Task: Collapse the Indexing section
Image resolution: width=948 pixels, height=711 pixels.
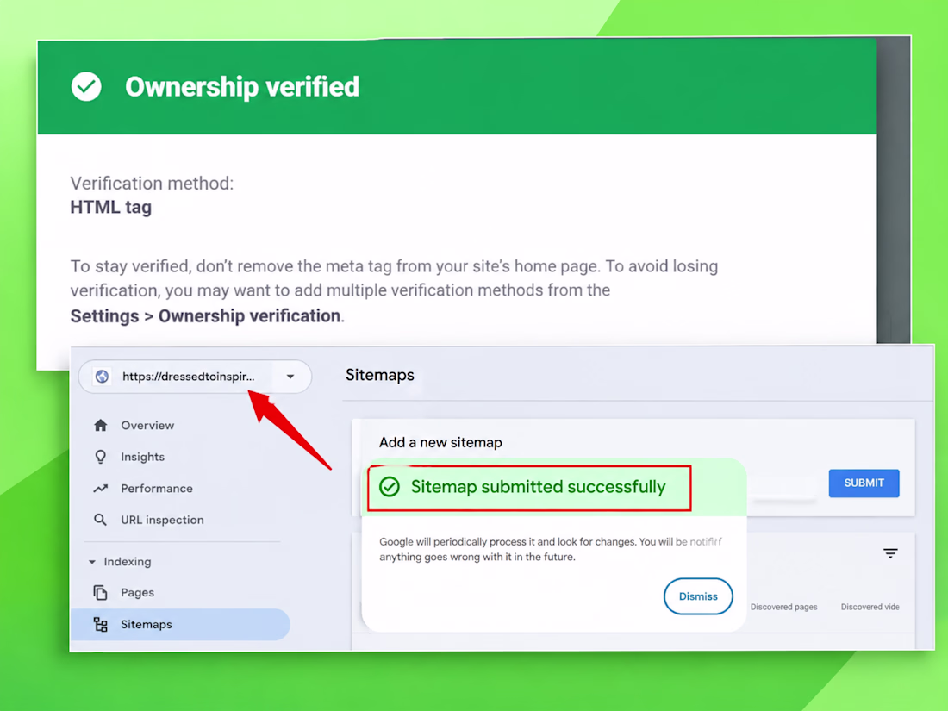Action: (92, 562)
